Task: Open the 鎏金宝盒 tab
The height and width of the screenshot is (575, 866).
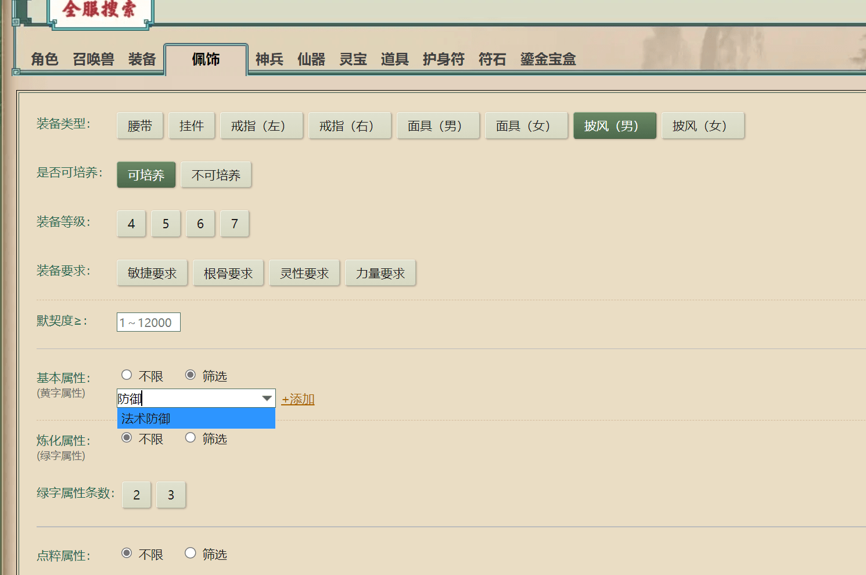Action: (548, 59)
